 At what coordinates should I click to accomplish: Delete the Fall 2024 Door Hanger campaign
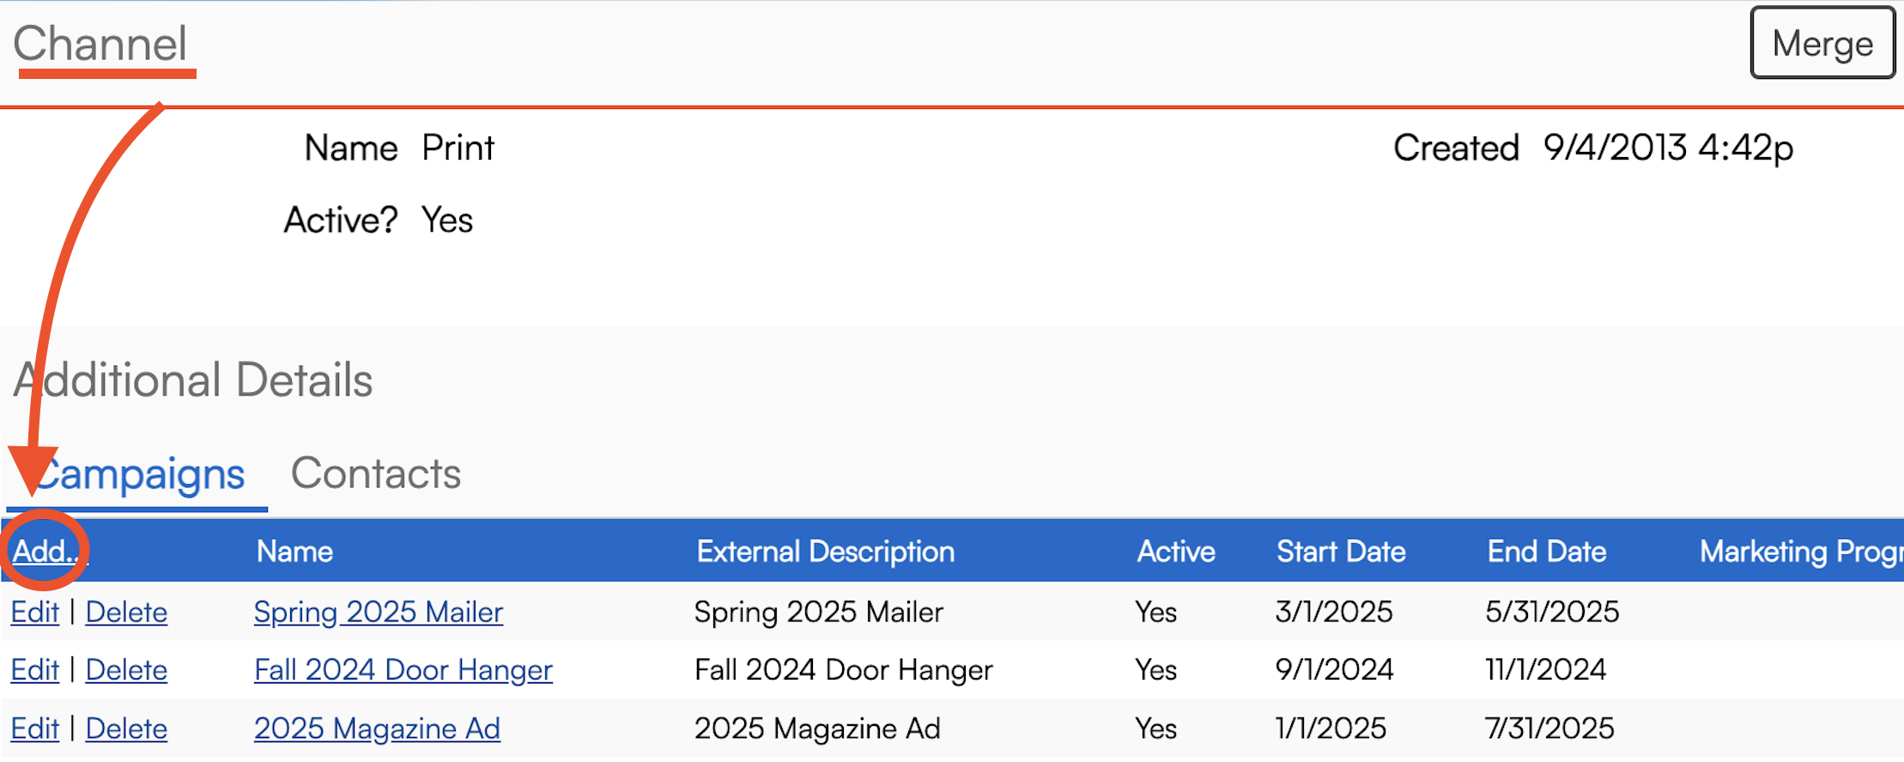(126, 670)
